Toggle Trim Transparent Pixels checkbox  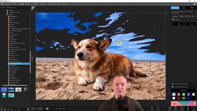click(172, 87)
